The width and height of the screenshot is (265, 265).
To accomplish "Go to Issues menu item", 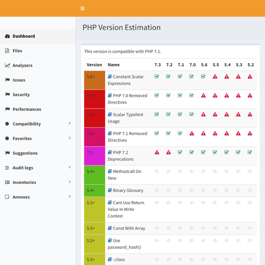I will tap(38, 80).
